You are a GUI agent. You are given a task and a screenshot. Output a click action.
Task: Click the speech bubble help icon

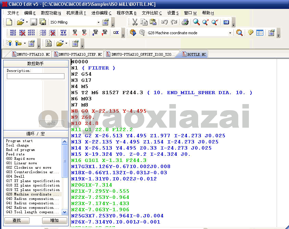[x=251, y=33]
